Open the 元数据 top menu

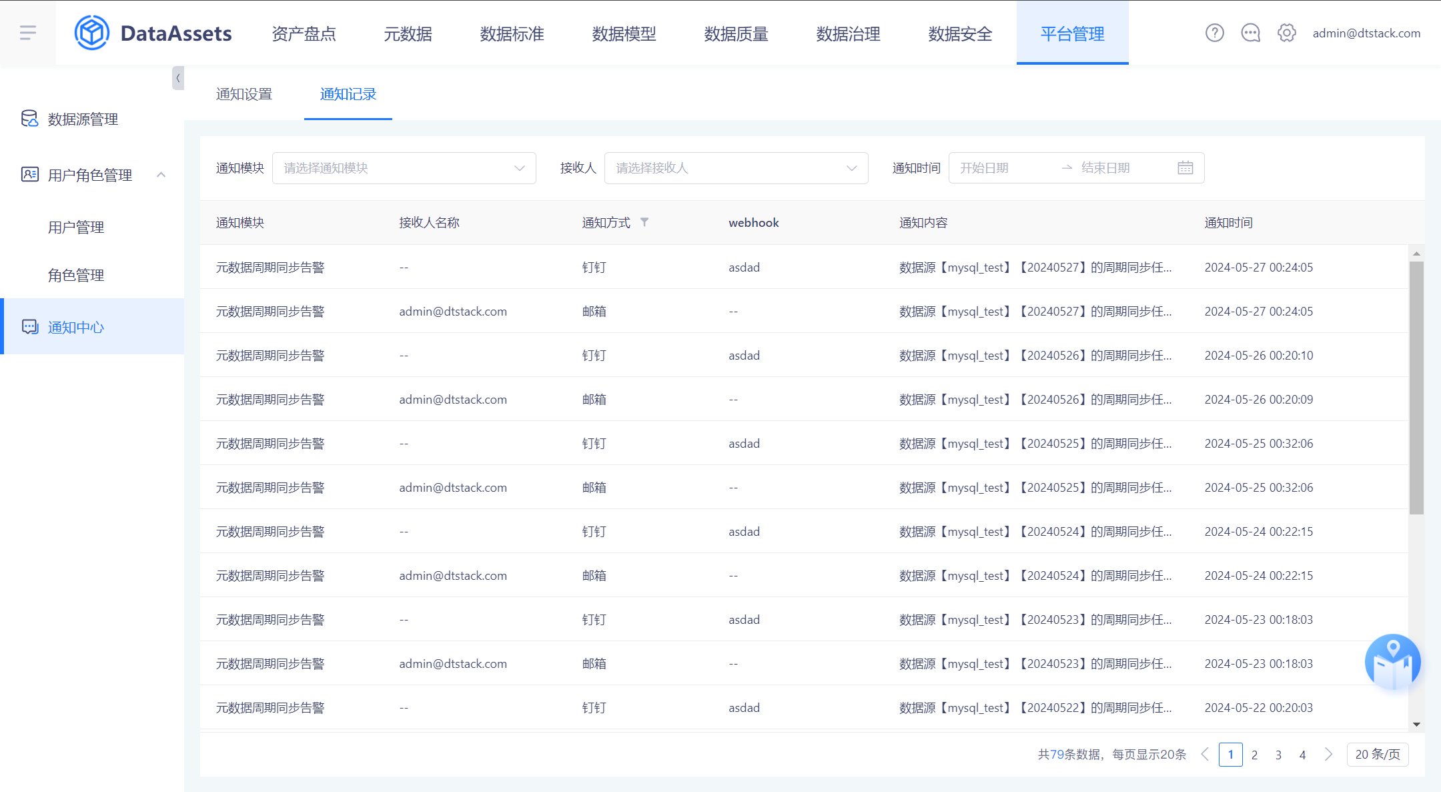[x=408, y=33]
